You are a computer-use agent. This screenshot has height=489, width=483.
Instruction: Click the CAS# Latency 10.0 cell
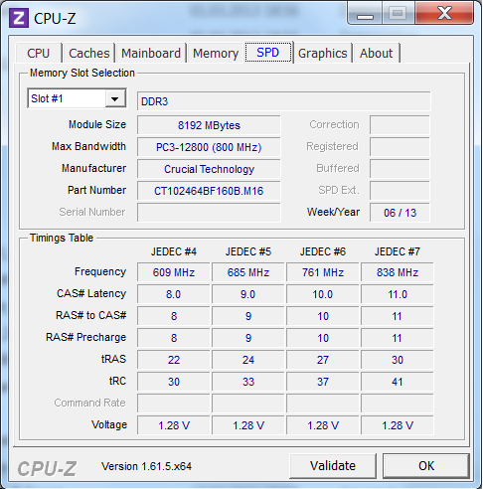click(x=323, y=294)
